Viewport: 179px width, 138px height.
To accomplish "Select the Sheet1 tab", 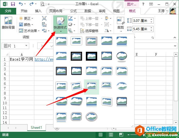I will pos(36,127).
